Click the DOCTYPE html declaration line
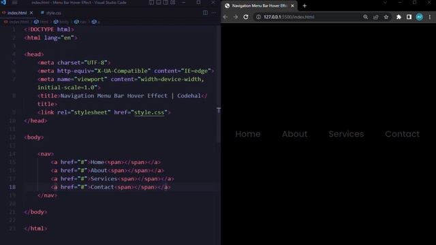 click(49, 29)
